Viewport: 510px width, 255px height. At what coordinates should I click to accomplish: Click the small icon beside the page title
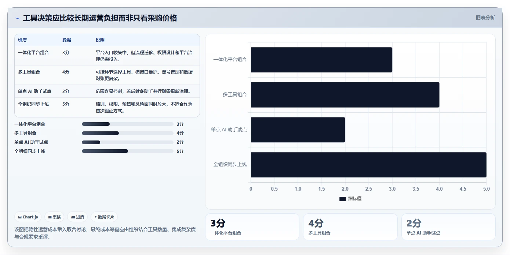point(17,18)
